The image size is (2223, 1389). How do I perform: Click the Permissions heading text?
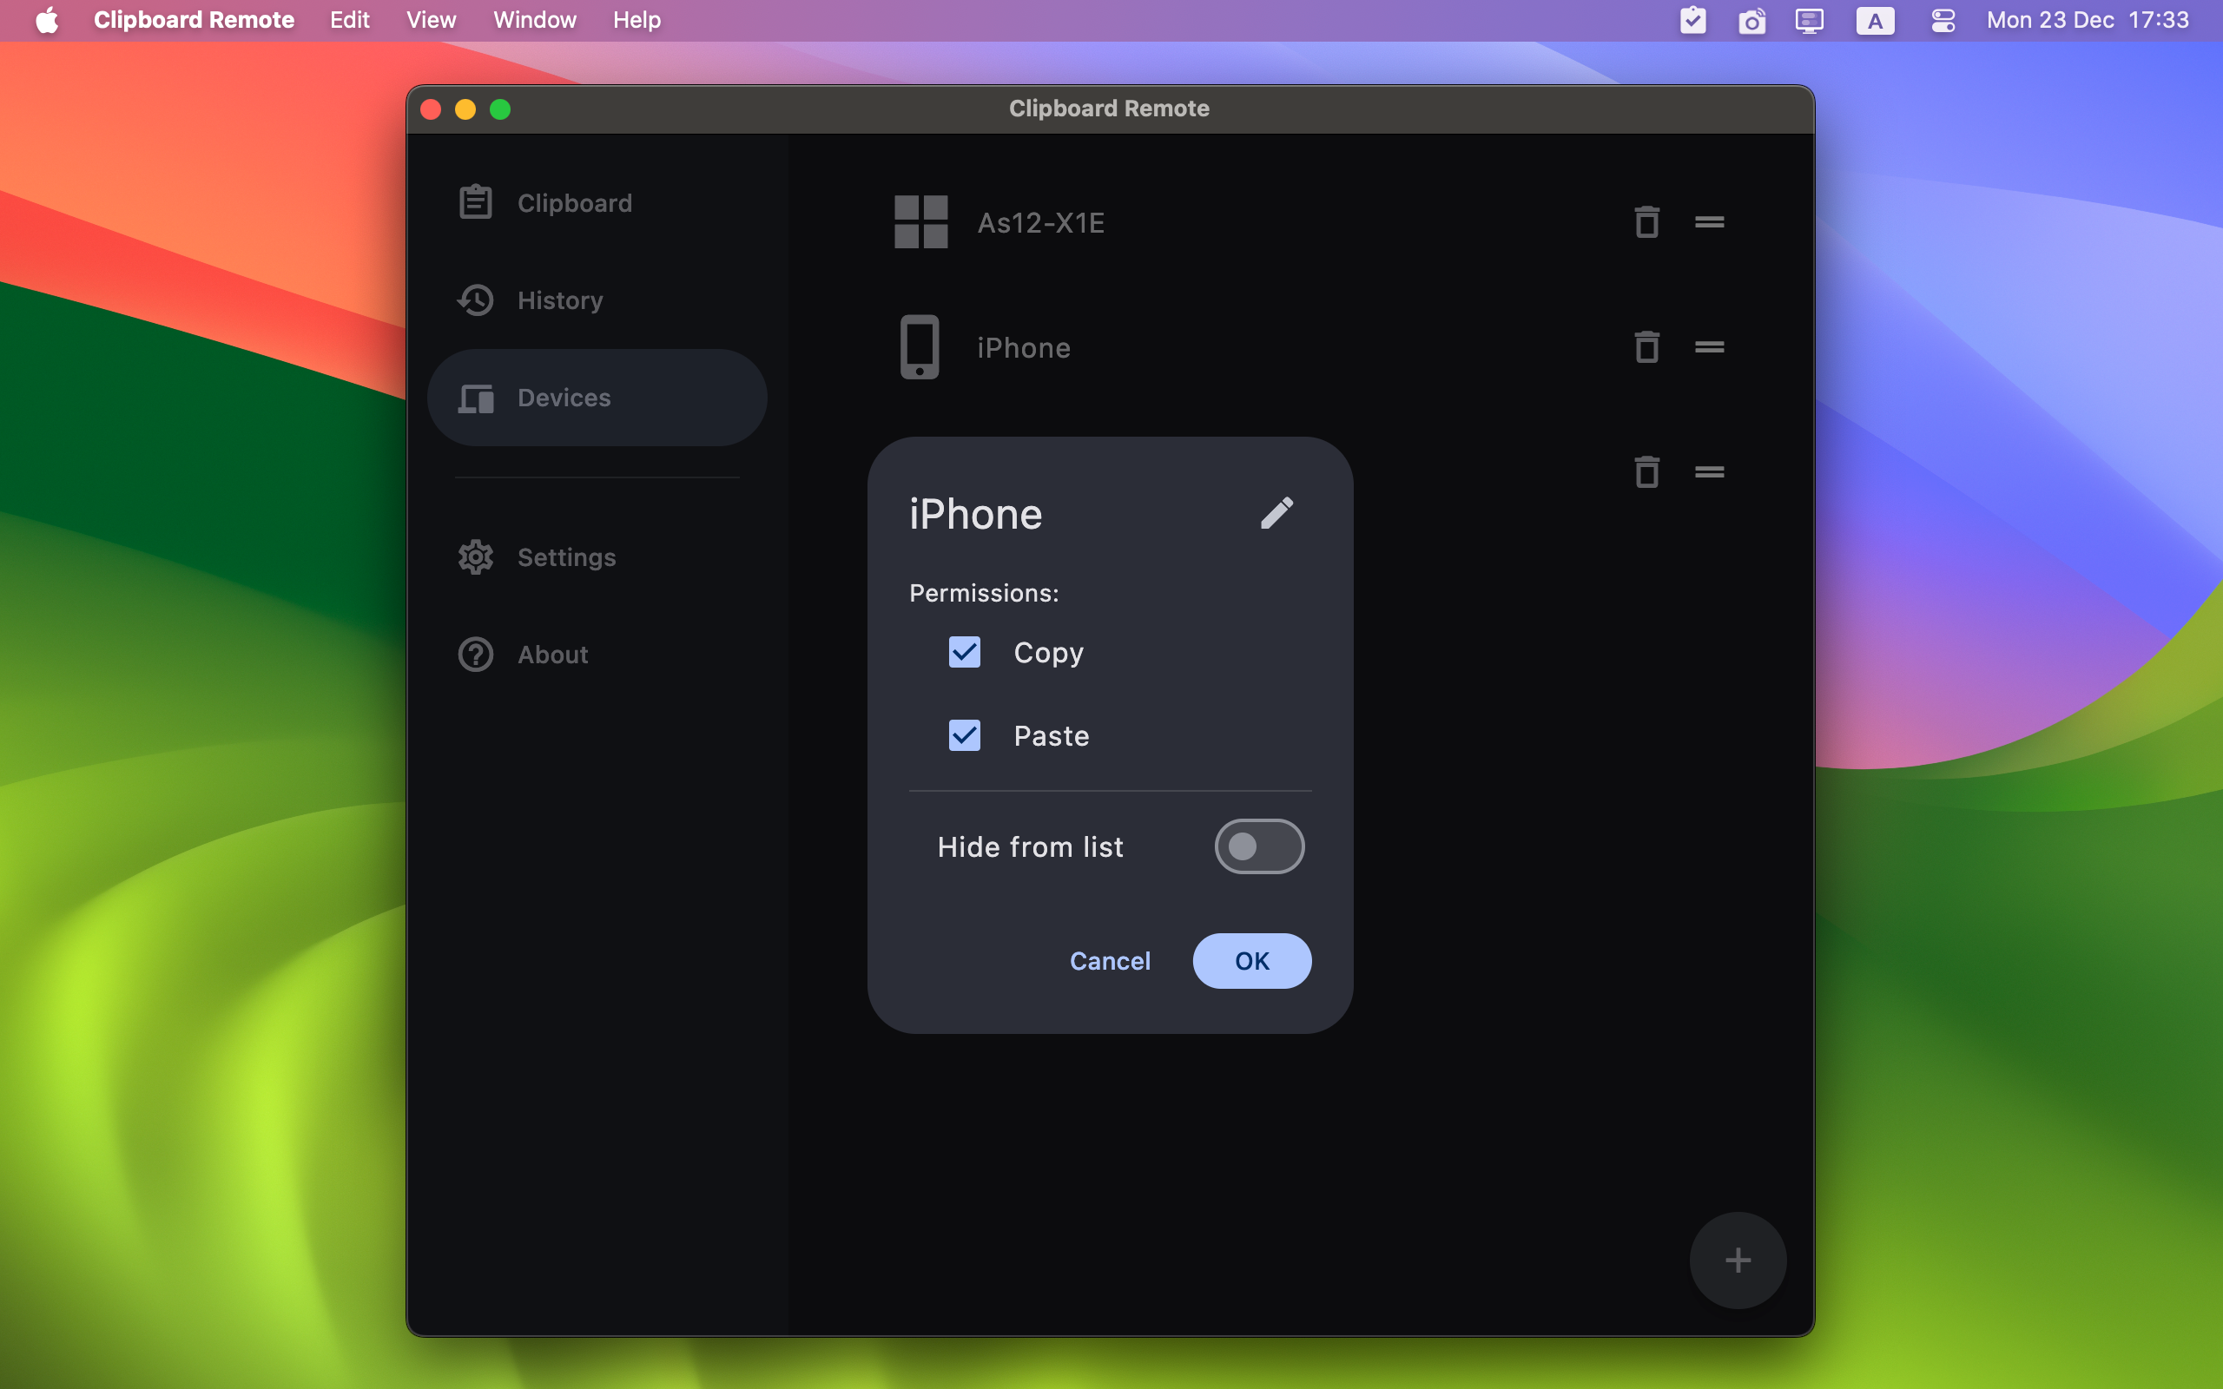point(984,594)
